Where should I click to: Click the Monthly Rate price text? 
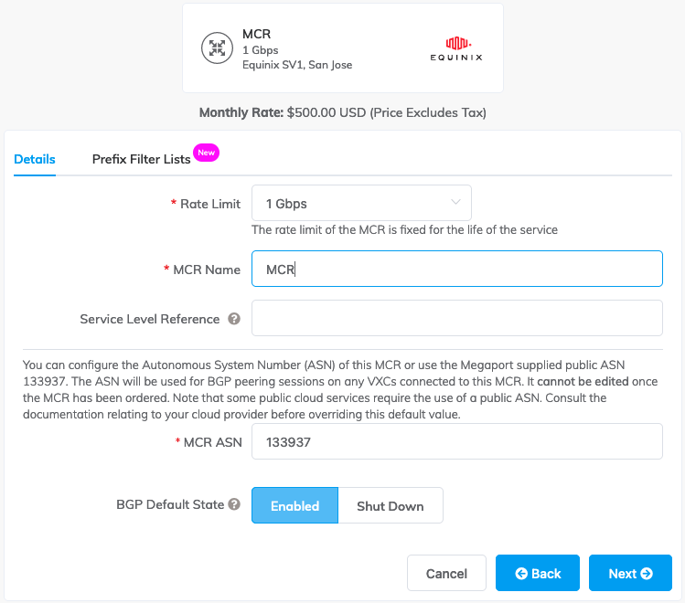click(x=343, y=113)
